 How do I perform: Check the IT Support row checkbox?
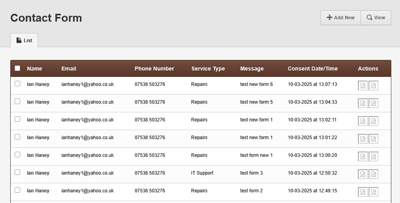pos(17,173)
